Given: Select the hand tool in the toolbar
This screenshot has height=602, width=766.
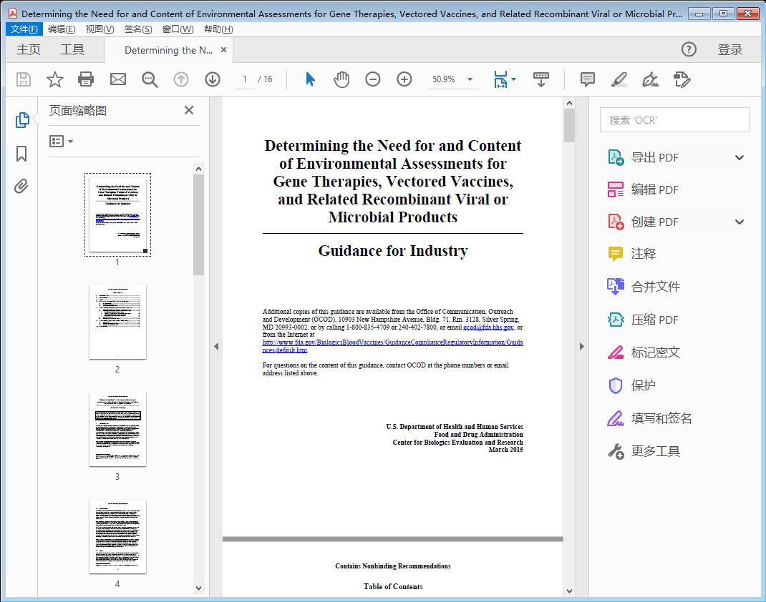Looking at the screenshot, I should [x=341, y=79].
